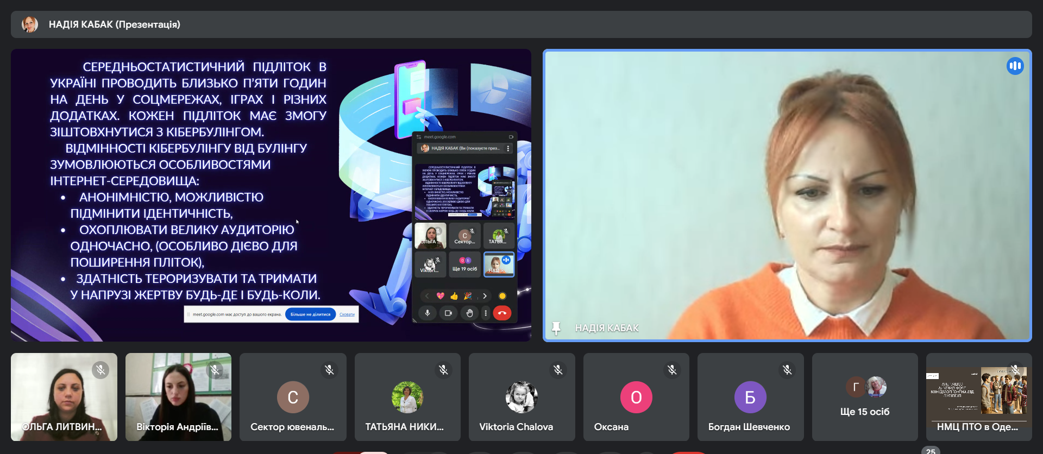Click the muted mic icon on Оксана's tile

pos(672,370)
